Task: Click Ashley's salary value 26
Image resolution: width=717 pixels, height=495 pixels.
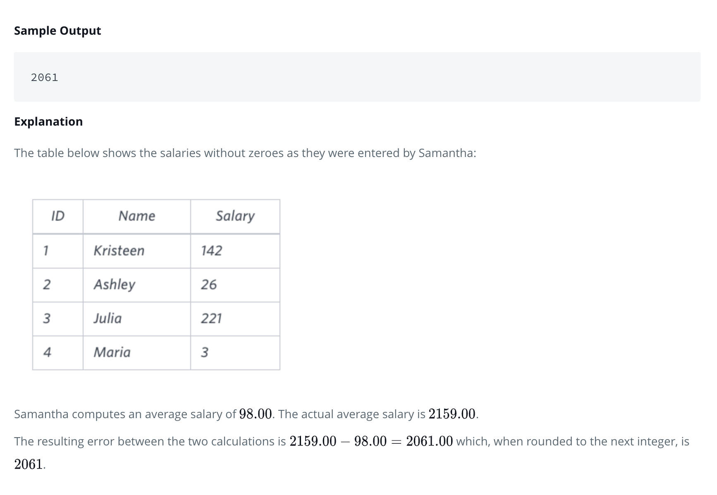Action: pyautogui.click(x=209, y=285)
